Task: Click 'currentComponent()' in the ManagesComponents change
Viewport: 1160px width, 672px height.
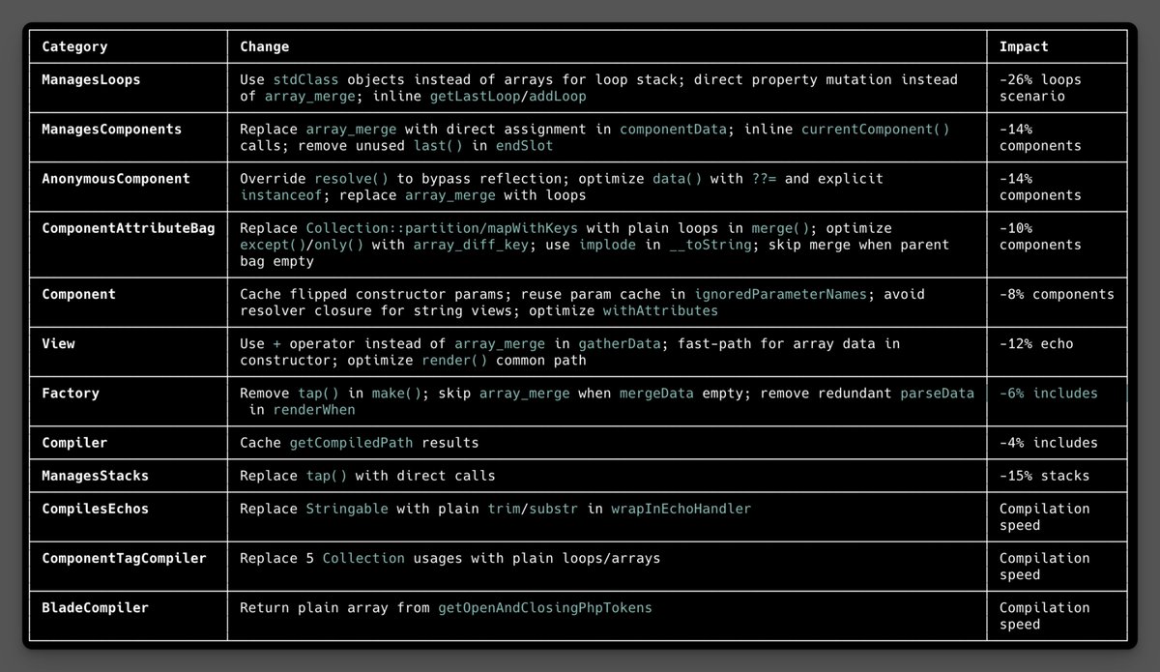Action: point(876,129)
